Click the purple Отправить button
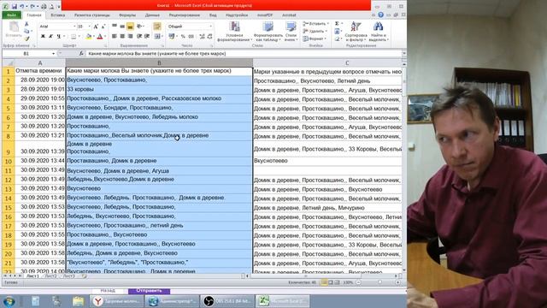The height and width of the screenshot is (308, 547). tap(149, 291)
